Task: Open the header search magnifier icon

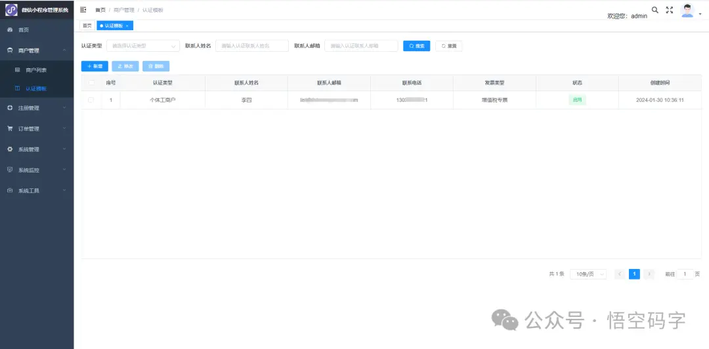Action: pos(655,10)
